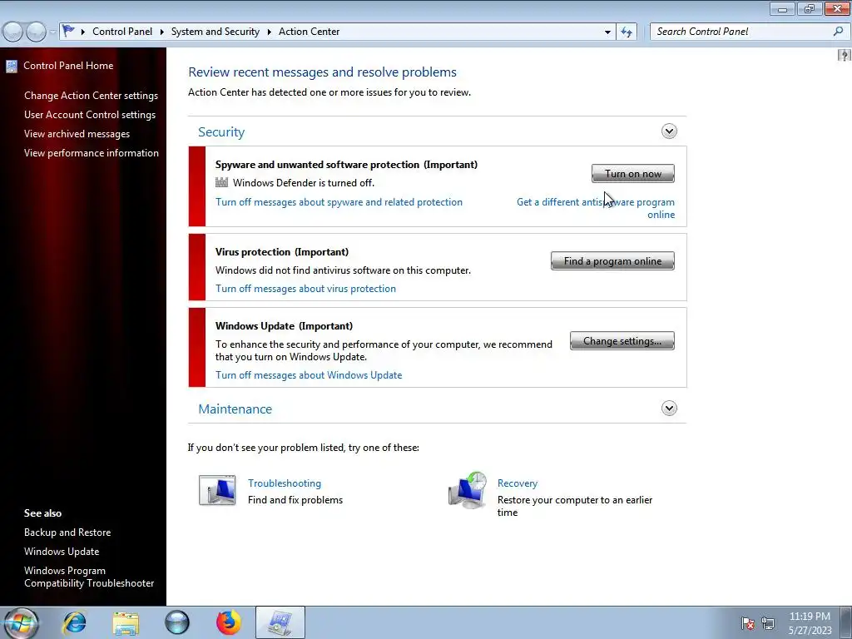Expand the Maintenance section chevron
852x639 pixels.
[669, 408]
